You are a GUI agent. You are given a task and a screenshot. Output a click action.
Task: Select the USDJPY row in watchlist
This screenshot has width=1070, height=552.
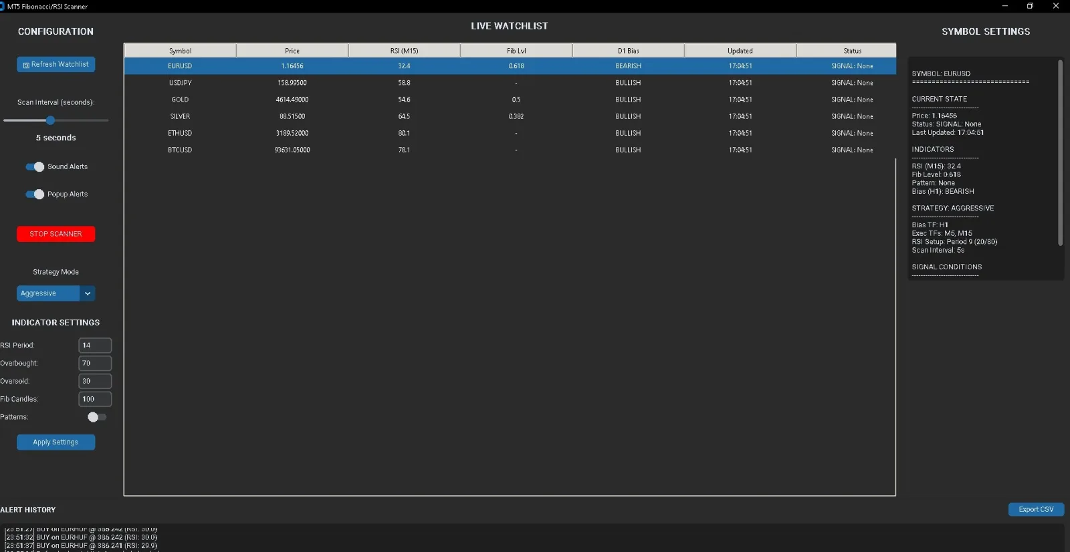(510, 83)
